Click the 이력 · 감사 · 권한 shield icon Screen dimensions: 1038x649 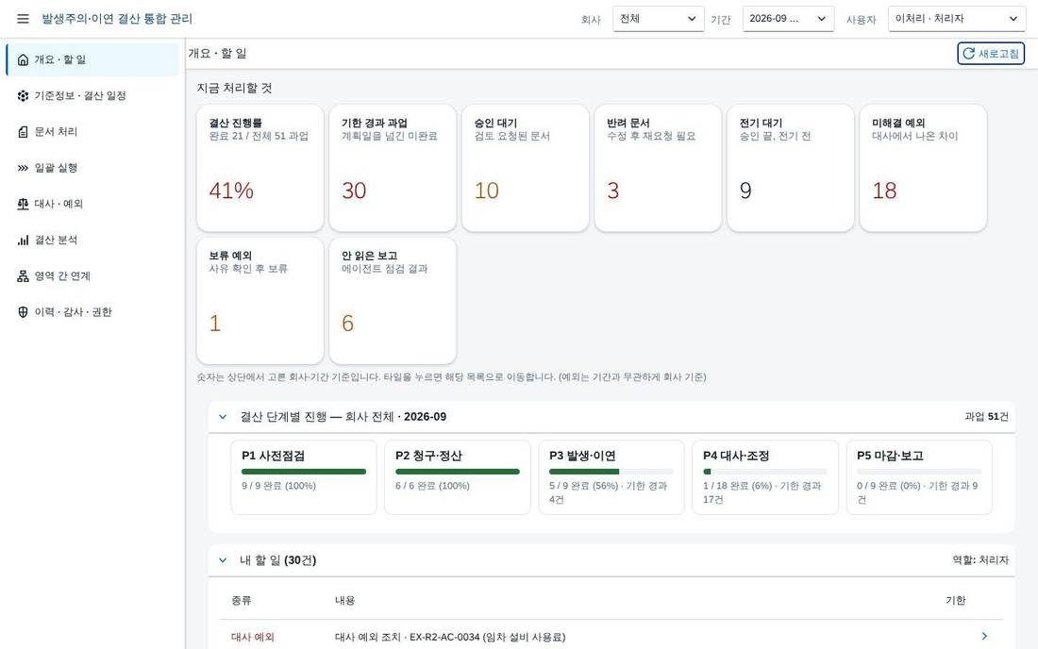point(24,312)
